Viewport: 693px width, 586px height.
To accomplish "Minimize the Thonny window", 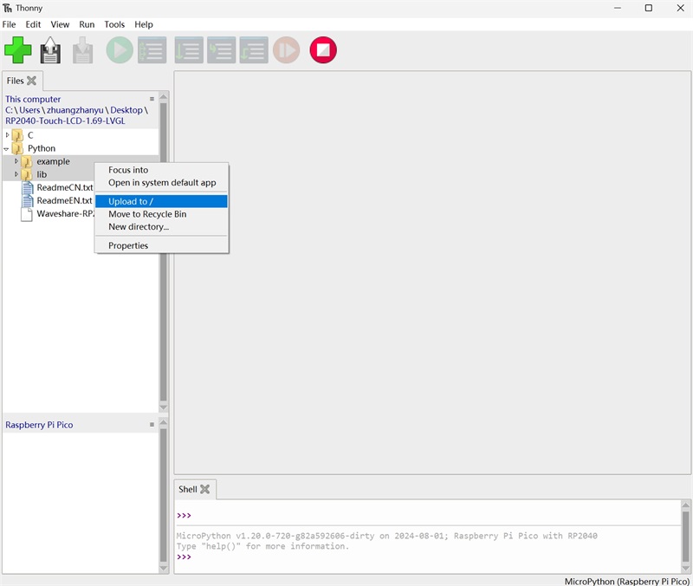I will coord(618,8).
